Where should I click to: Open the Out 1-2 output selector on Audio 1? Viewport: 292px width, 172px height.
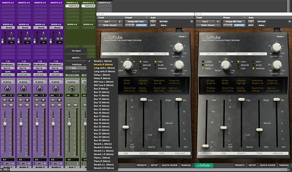[8, 68]
